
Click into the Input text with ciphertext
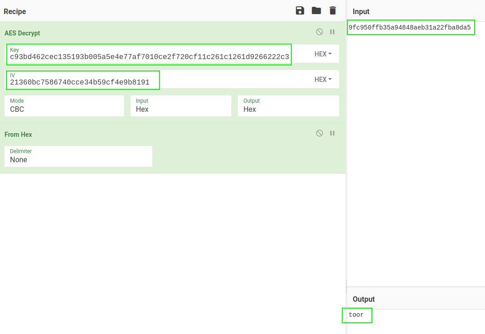[411, 28]
